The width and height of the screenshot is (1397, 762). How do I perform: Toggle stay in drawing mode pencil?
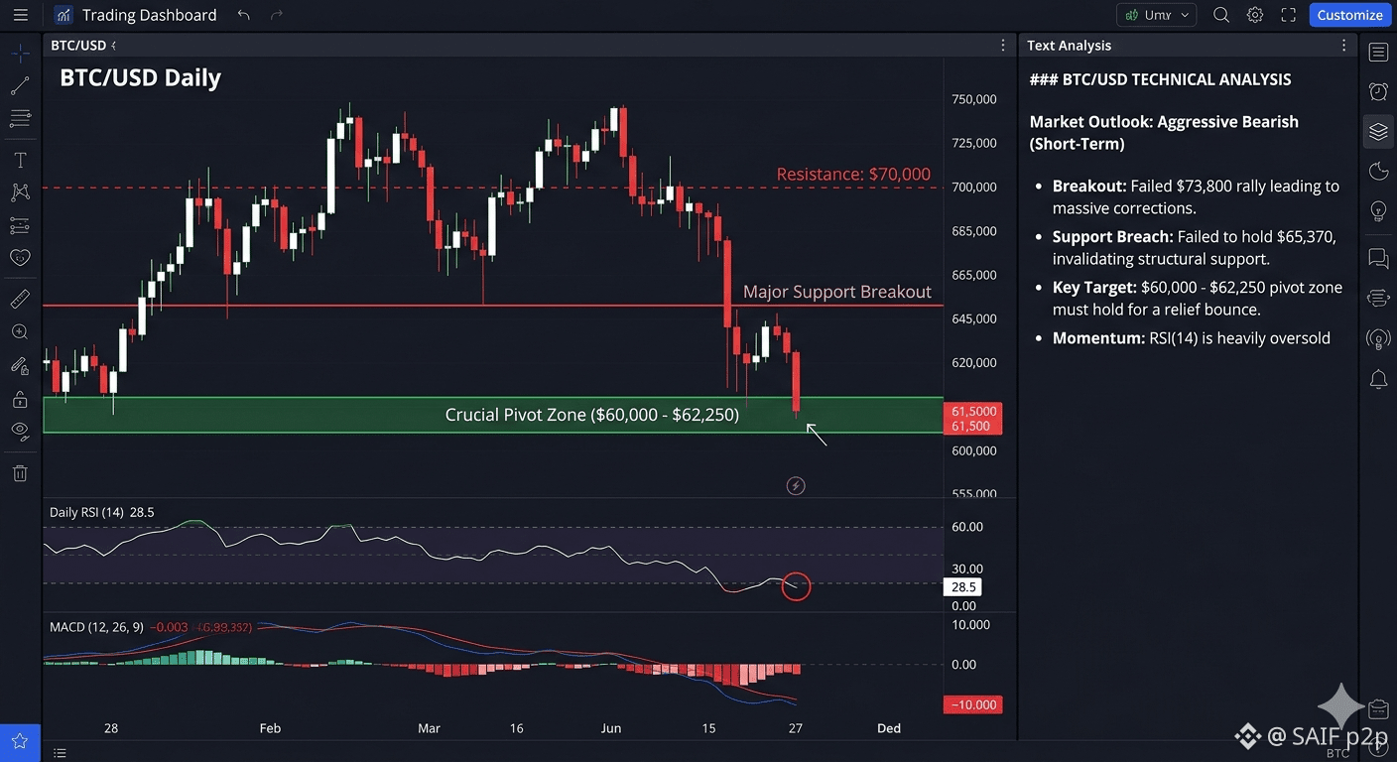(x=20, y=366)
